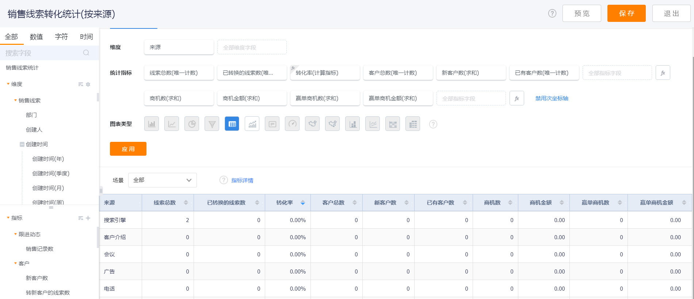Select the funnel chart type icon
The height and width of the screenshot is (299, 694).
[212, 124]
